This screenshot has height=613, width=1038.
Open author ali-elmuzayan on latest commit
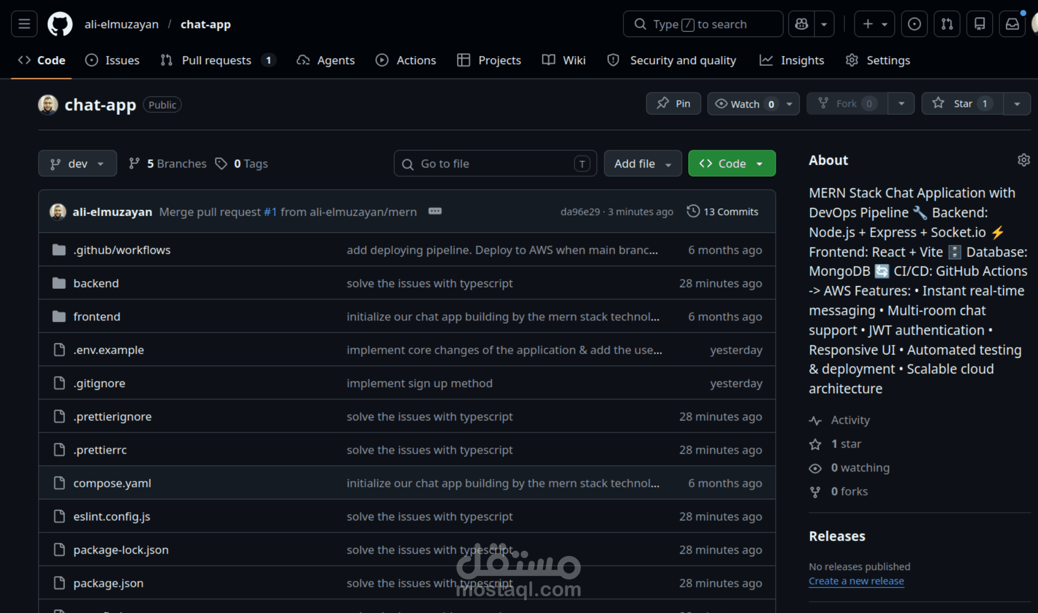point(112,212)
